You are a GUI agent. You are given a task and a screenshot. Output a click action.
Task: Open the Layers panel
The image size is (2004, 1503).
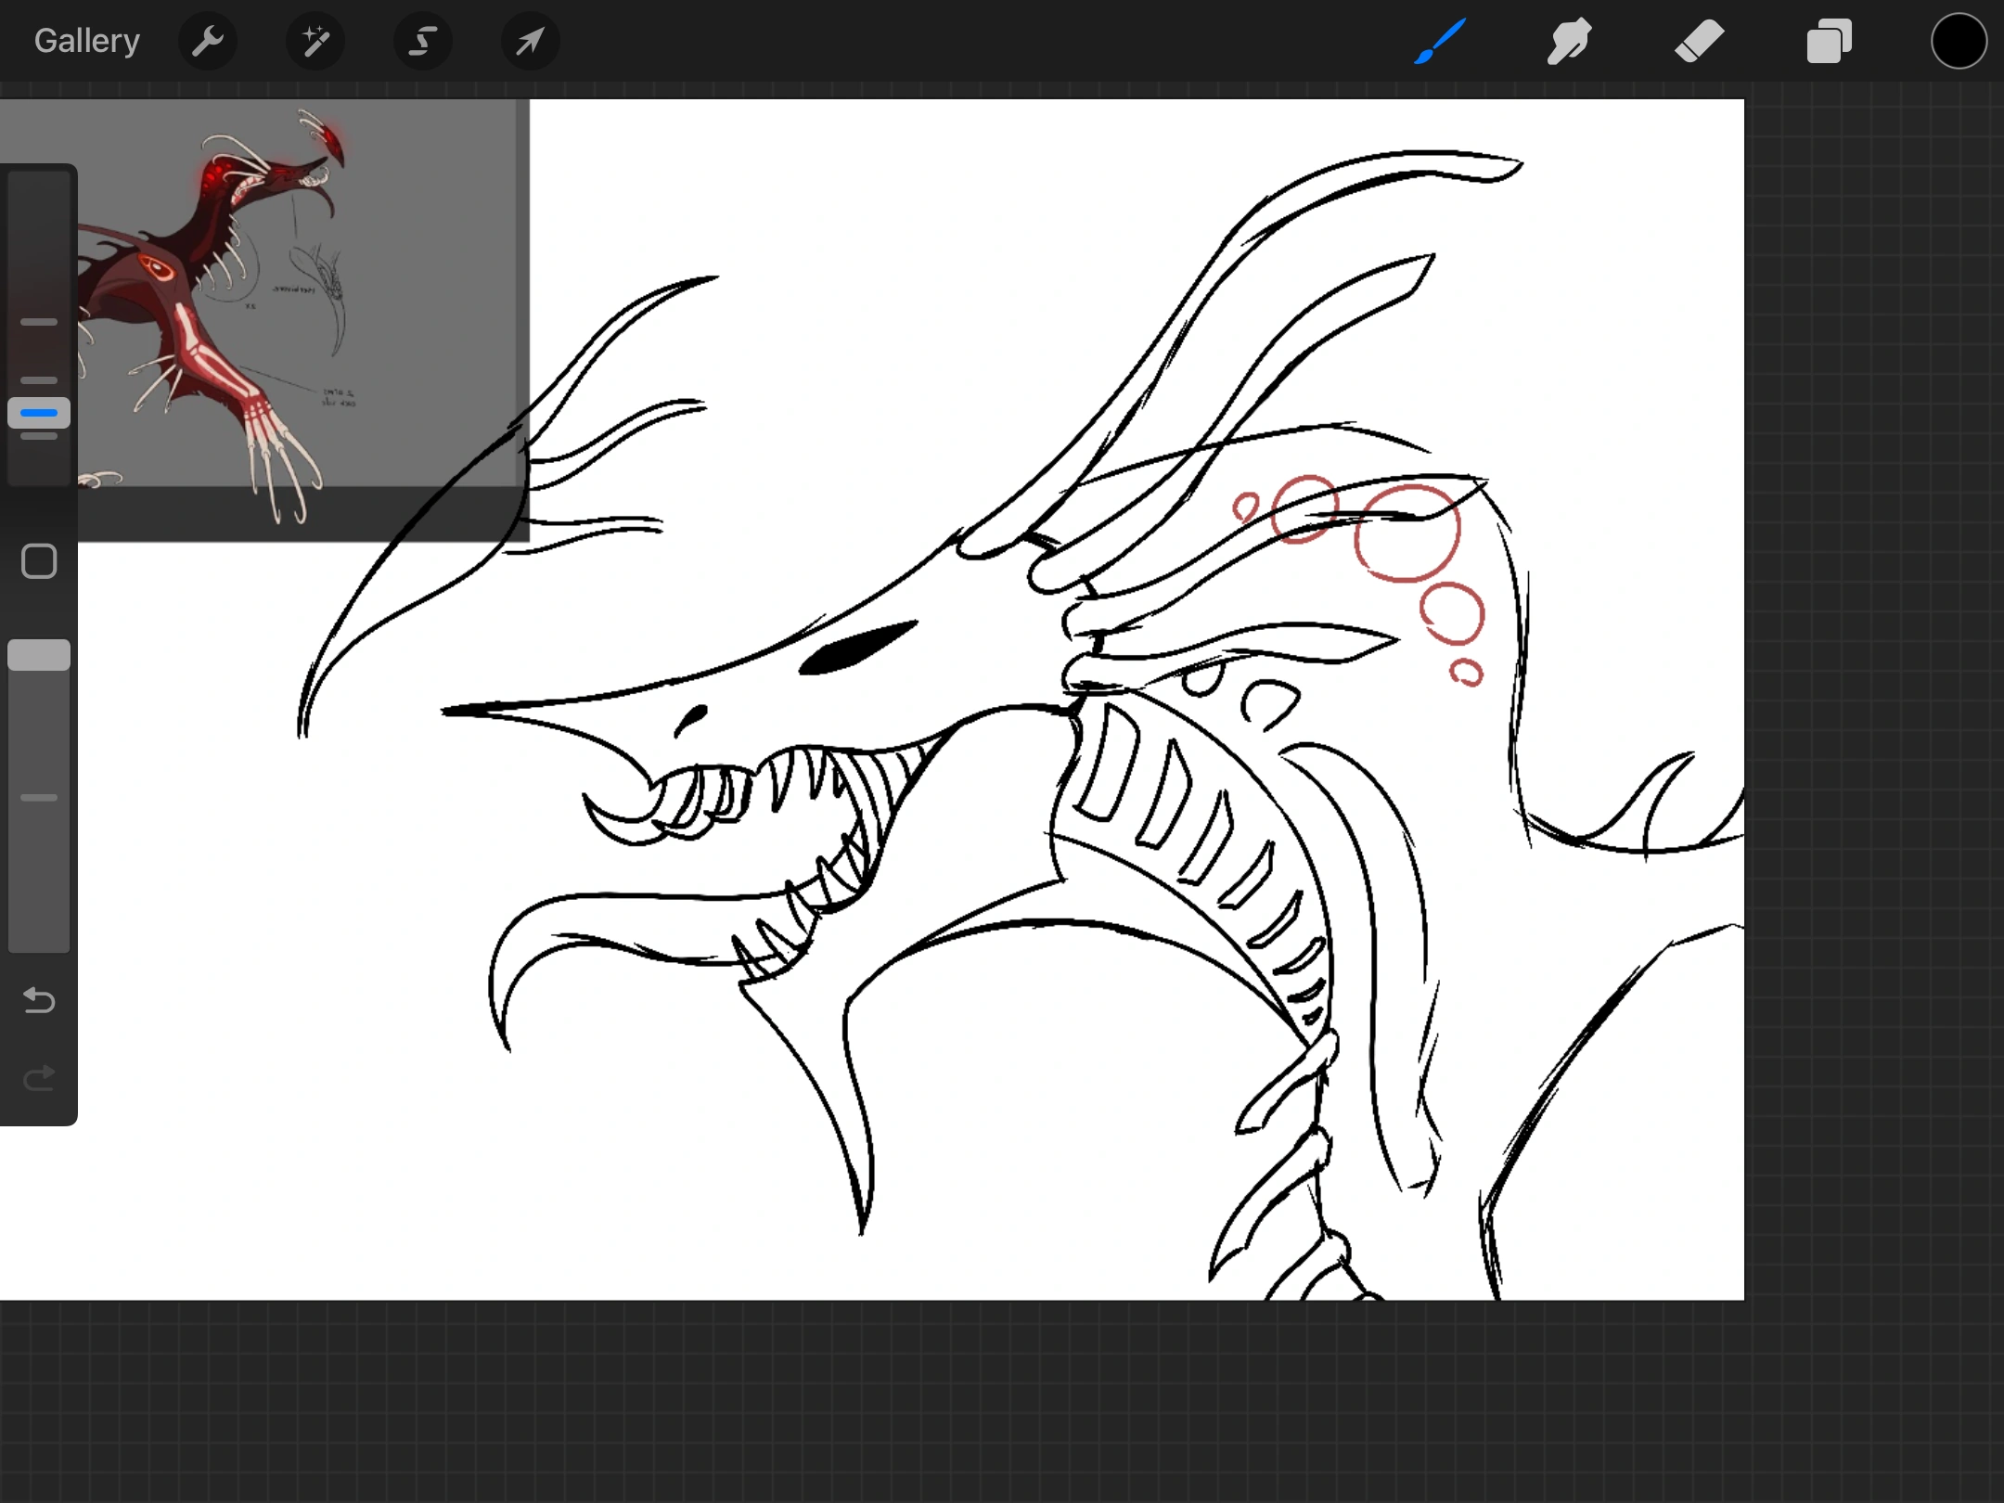coord(1828,41)
